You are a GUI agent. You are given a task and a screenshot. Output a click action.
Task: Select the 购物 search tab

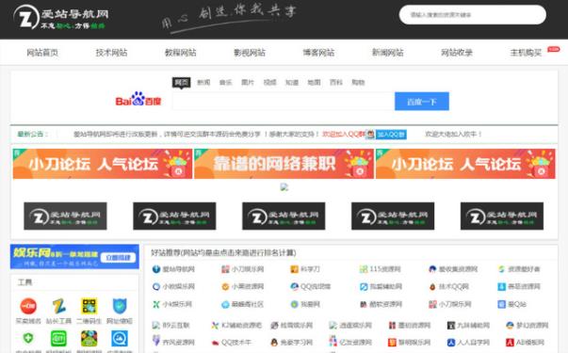(x=358, y=83)
